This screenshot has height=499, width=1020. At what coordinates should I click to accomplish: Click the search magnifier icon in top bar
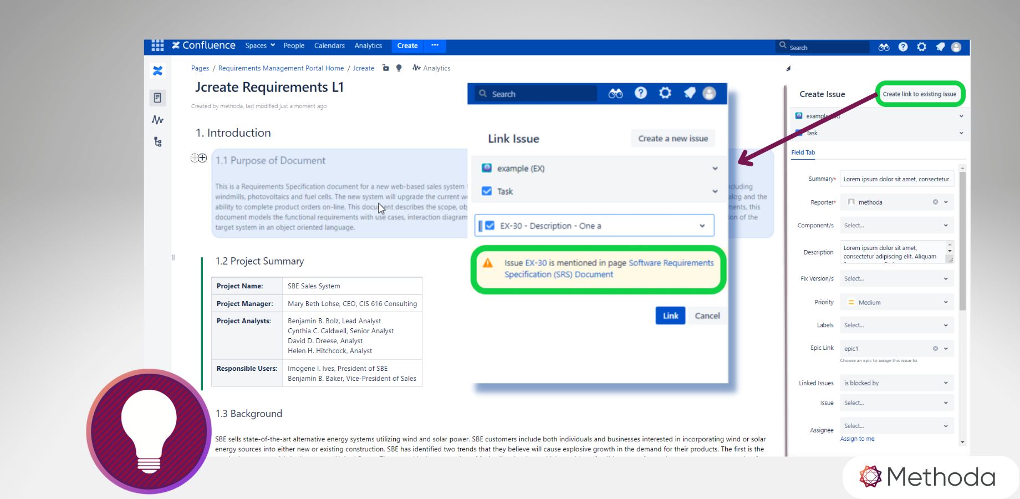[783, 45]
